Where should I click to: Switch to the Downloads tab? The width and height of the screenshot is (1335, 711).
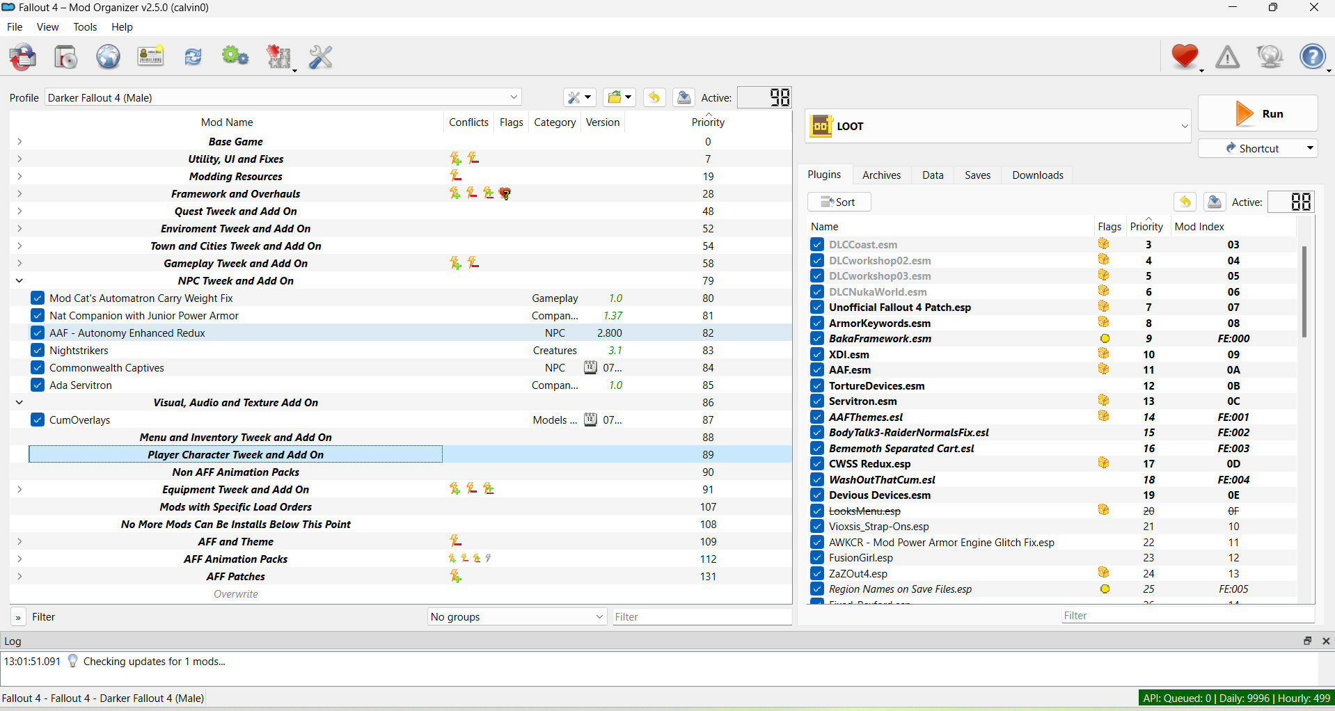pyautogui.click(x=1038, y=175)
